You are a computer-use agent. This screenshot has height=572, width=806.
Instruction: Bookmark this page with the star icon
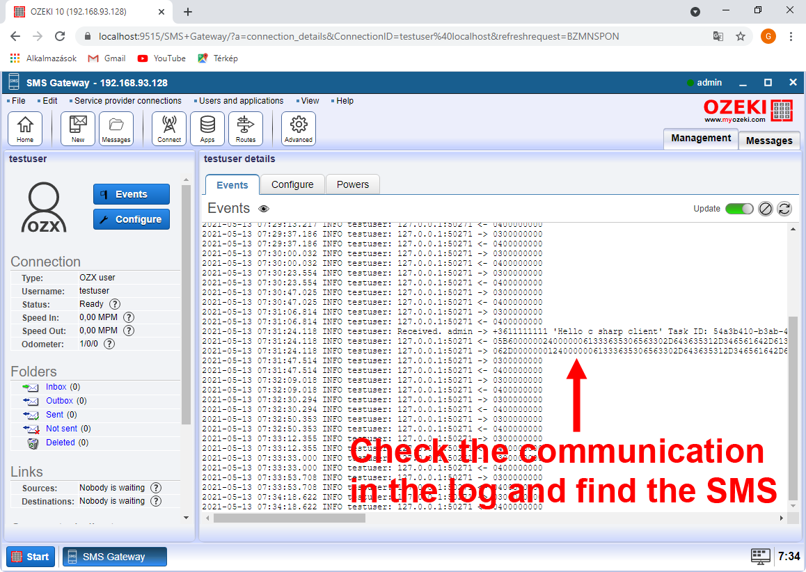[x=740, y=36]
